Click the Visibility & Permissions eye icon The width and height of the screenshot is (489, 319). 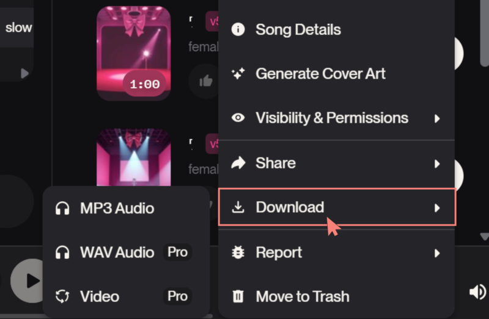(238, 118)
